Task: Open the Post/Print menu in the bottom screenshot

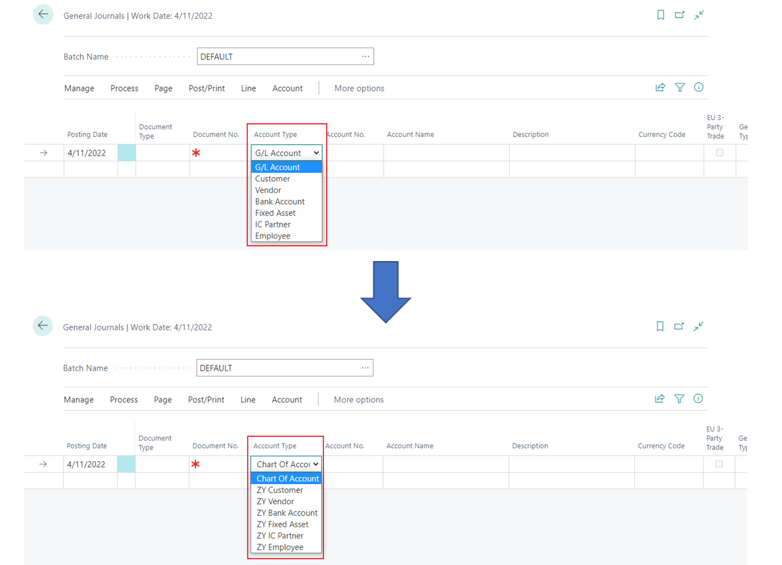Action: 206,399
